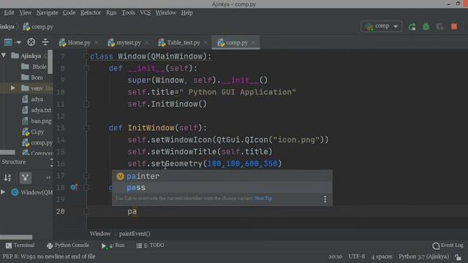
Task: Close the Table_test.py tab
Action: (x=205, y=42)
